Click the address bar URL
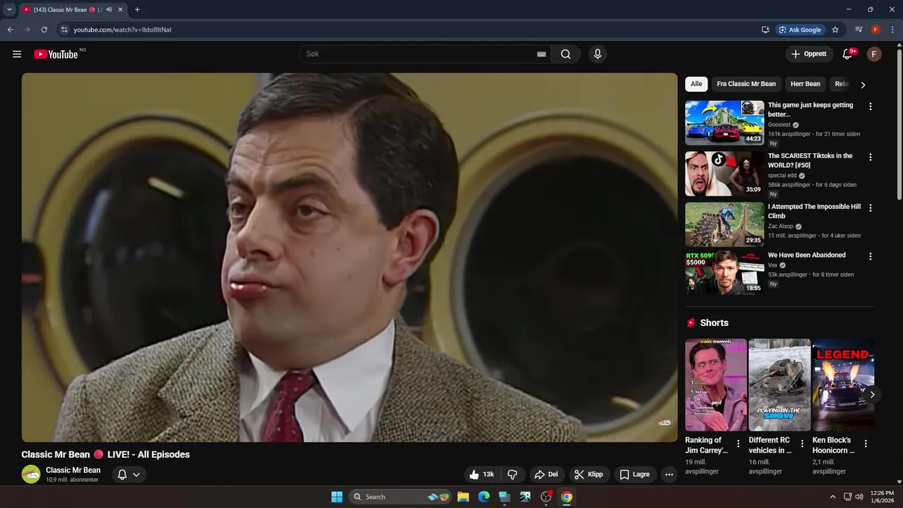 (123, 30)
